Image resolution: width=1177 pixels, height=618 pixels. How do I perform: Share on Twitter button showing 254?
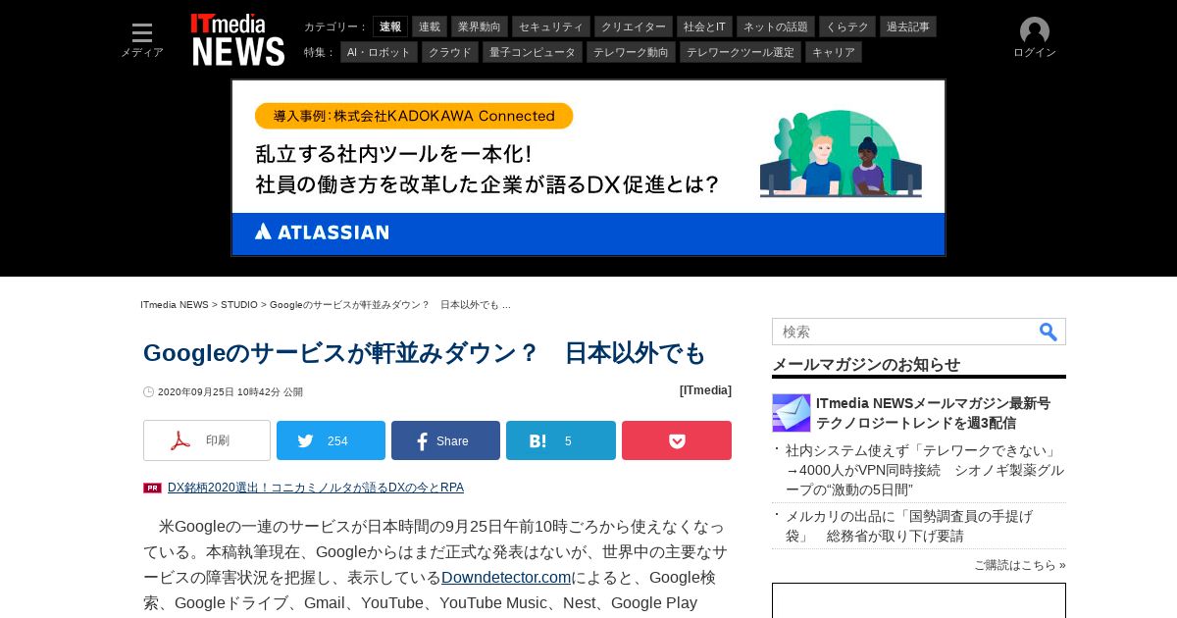[332, 440]
